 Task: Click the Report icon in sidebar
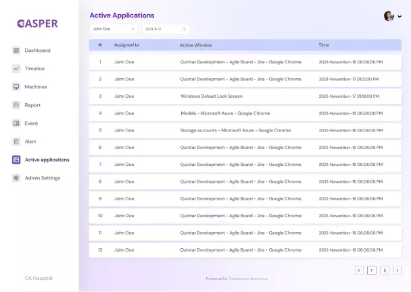[x=16, y=105]
